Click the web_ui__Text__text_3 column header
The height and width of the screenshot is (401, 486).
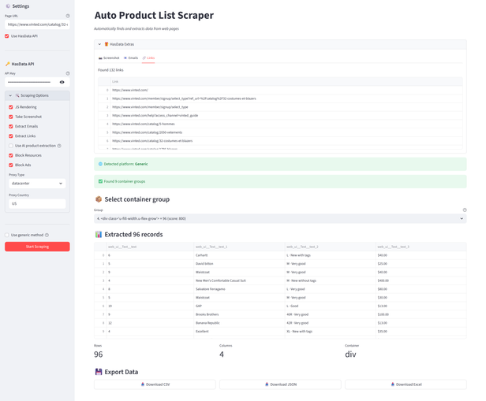point(421,247)
